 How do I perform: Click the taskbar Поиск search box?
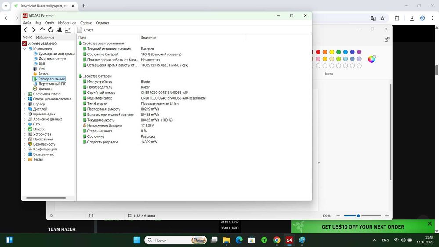coord(176,240)
